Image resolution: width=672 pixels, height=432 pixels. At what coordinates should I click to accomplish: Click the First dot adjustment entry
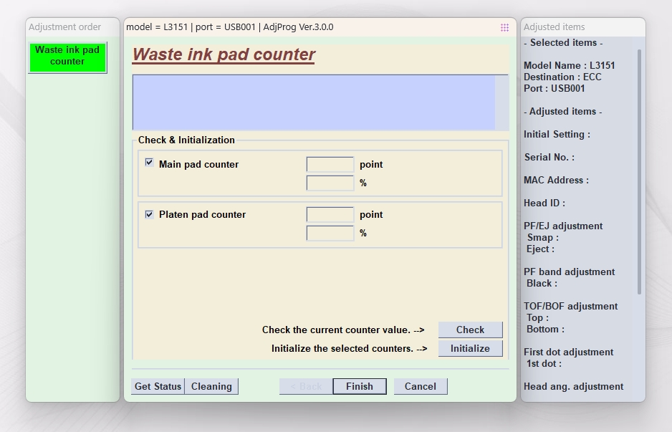coord(568,352)
